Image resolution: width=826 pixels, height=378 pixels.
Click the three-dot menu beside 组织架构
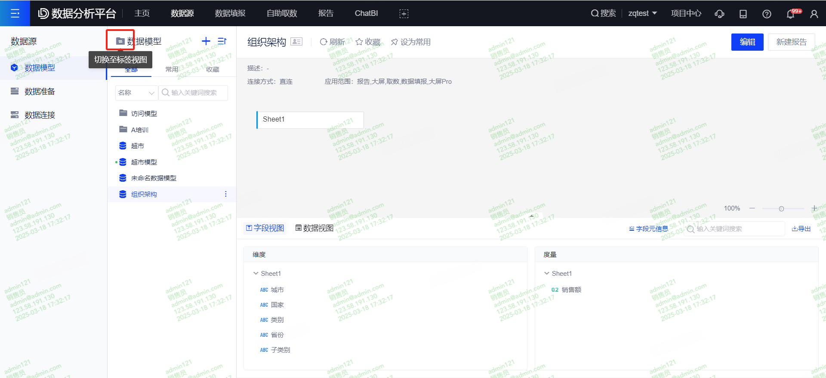(226, 194)
